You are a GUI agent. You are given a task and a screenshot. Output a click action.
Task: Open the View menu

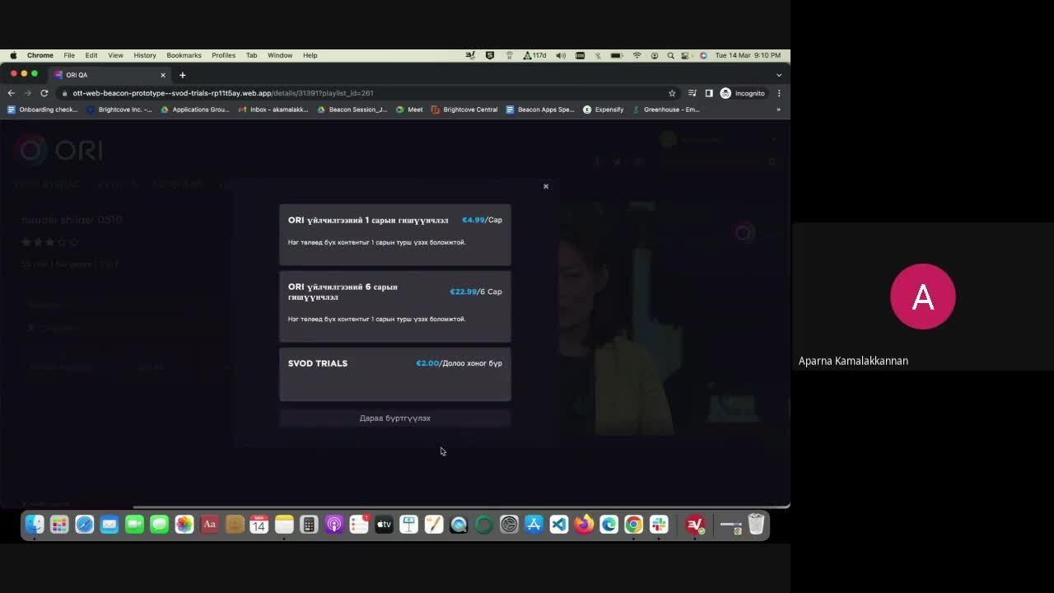pyautogui.click(x=115, y=55)
